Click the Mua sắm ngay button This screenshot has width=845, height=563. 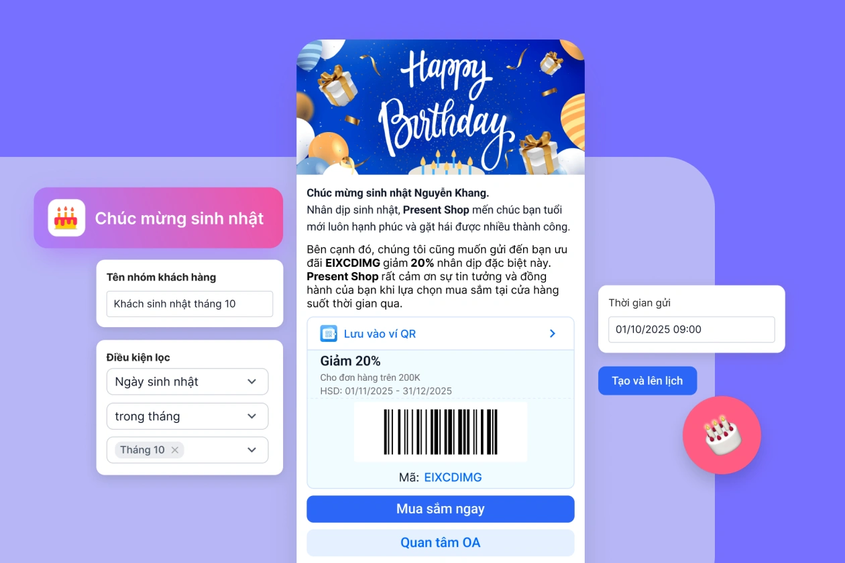pyautogui.click(x=441, y=509)
